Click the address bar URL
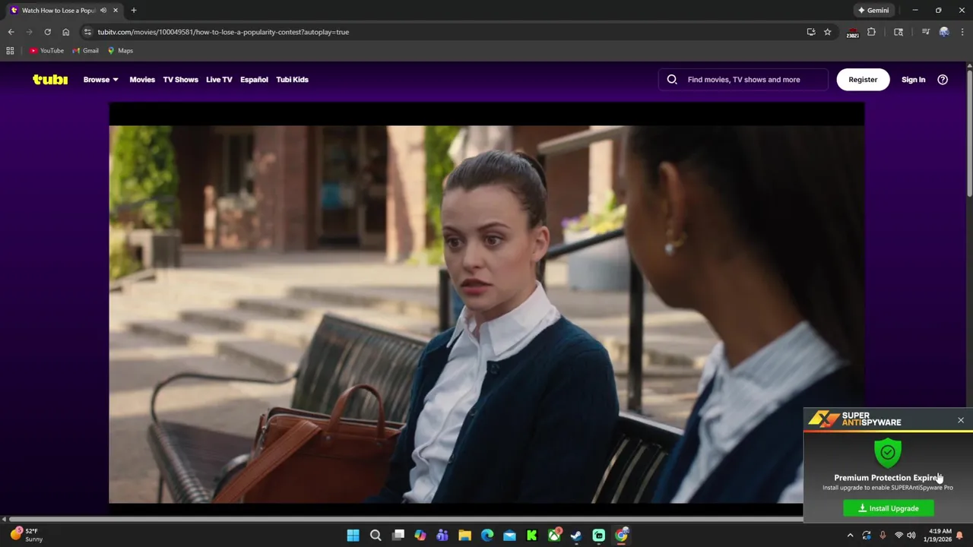Viewport: 973px width, 547px height. pos(223,32)
